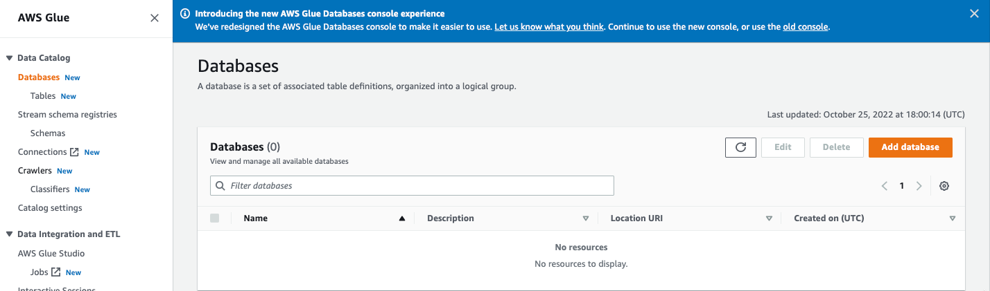Click the Jobs external link icon
Viewport: 990px width, 291px height.
click(56, 272)
